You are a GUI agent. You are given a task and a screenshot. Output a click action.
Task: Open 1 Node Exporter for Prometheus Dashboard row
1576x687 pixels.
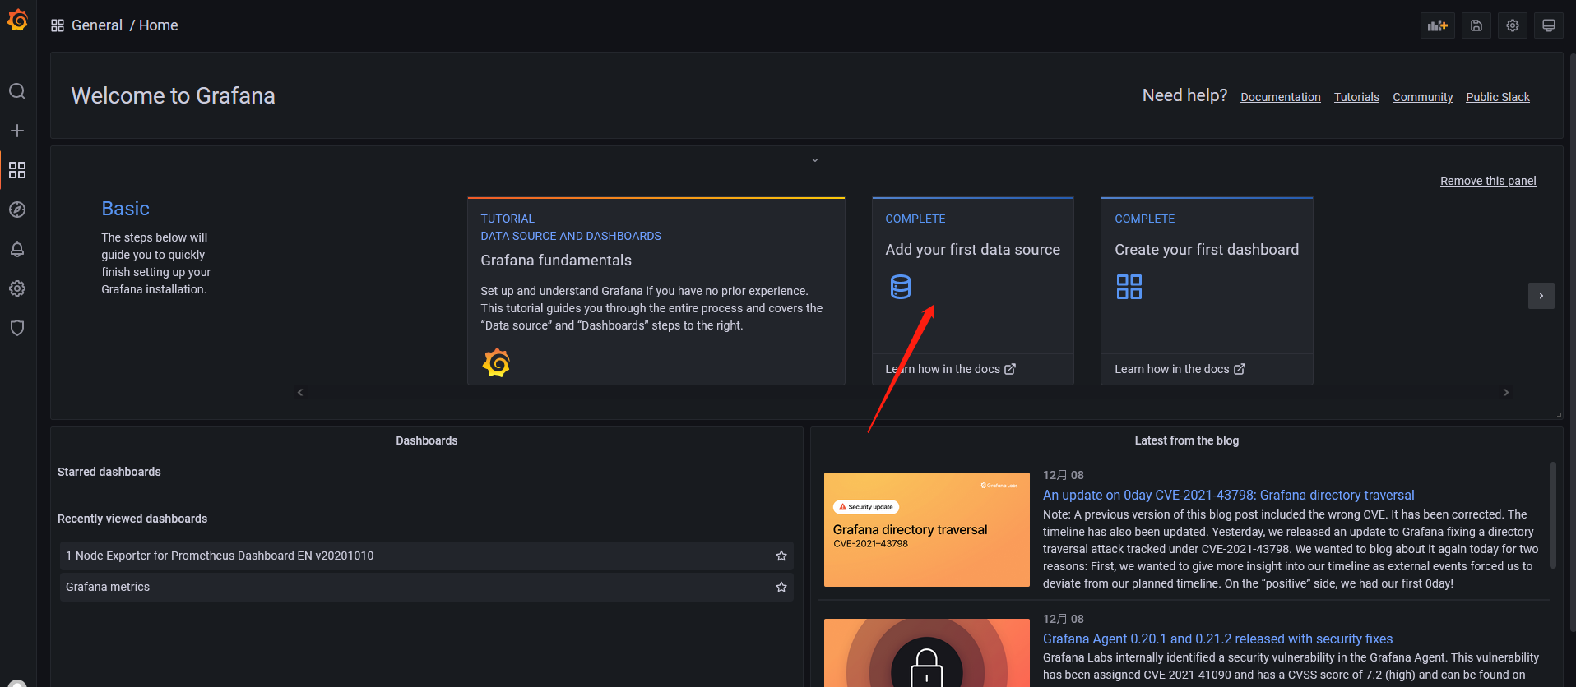[427, 556]
